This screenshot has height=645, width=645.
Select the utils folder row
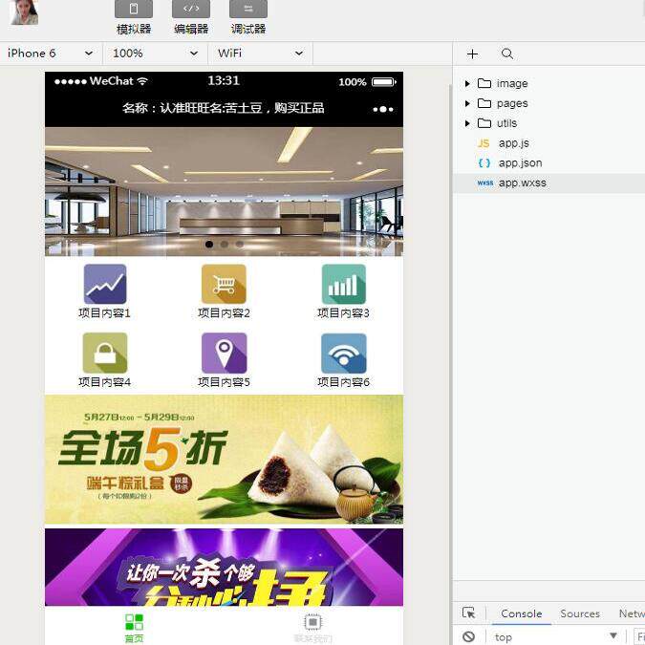[x=548, y=123]
